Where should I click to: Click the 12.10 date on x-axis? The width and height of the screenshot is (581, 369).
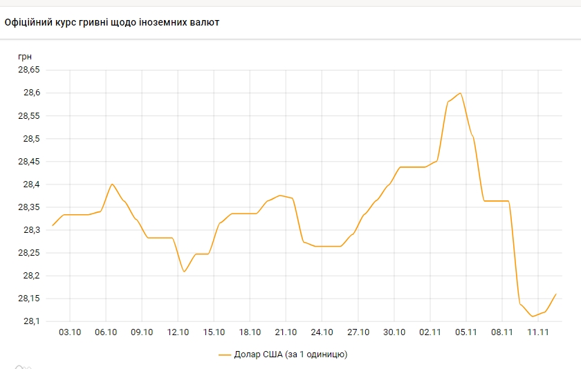click(x=178, y=332)
